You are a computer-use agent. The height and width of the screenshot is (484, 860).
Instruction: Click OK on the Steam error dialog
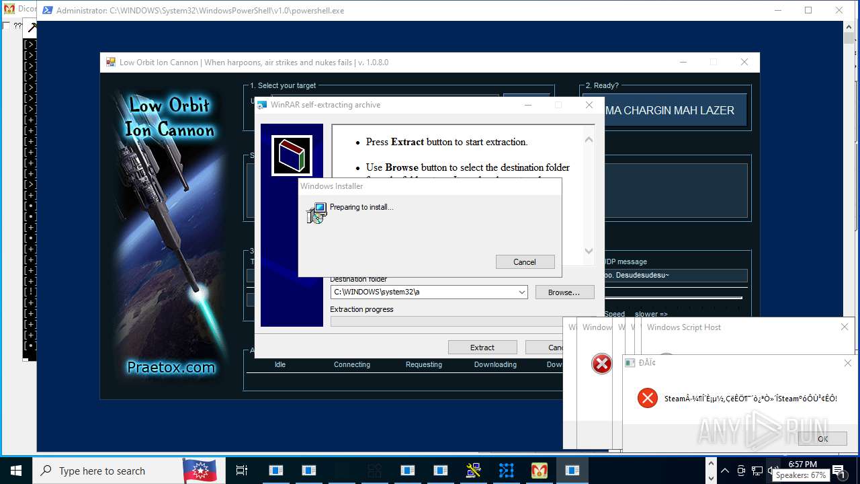[x=822, y=438]
